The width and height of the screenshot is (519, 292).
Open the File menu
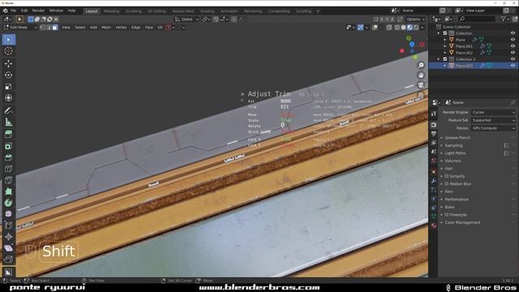[13, 11]
